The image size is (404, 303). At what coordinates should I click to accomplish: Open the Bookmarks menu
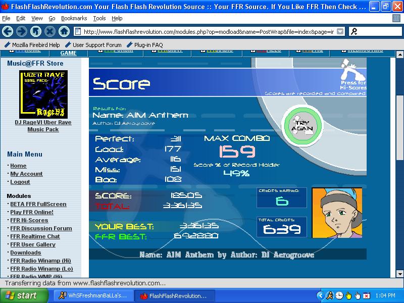pyautogui.click(x=74, y=18)
